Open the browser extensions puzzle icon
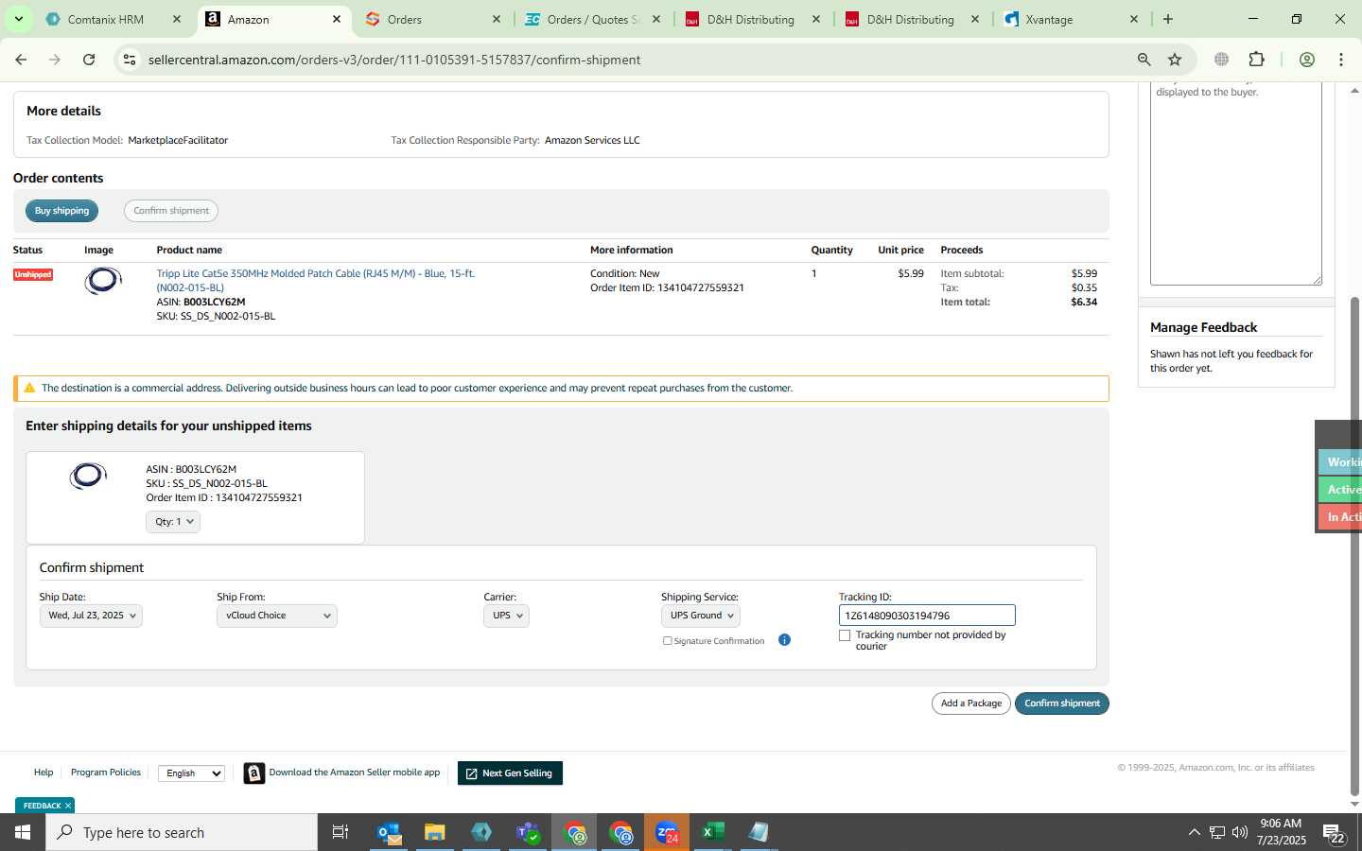 1256,60
